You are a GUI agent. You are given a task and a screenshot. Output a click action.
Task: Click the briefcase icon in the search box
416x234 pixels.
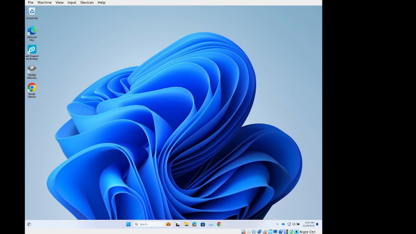point(168,224)
